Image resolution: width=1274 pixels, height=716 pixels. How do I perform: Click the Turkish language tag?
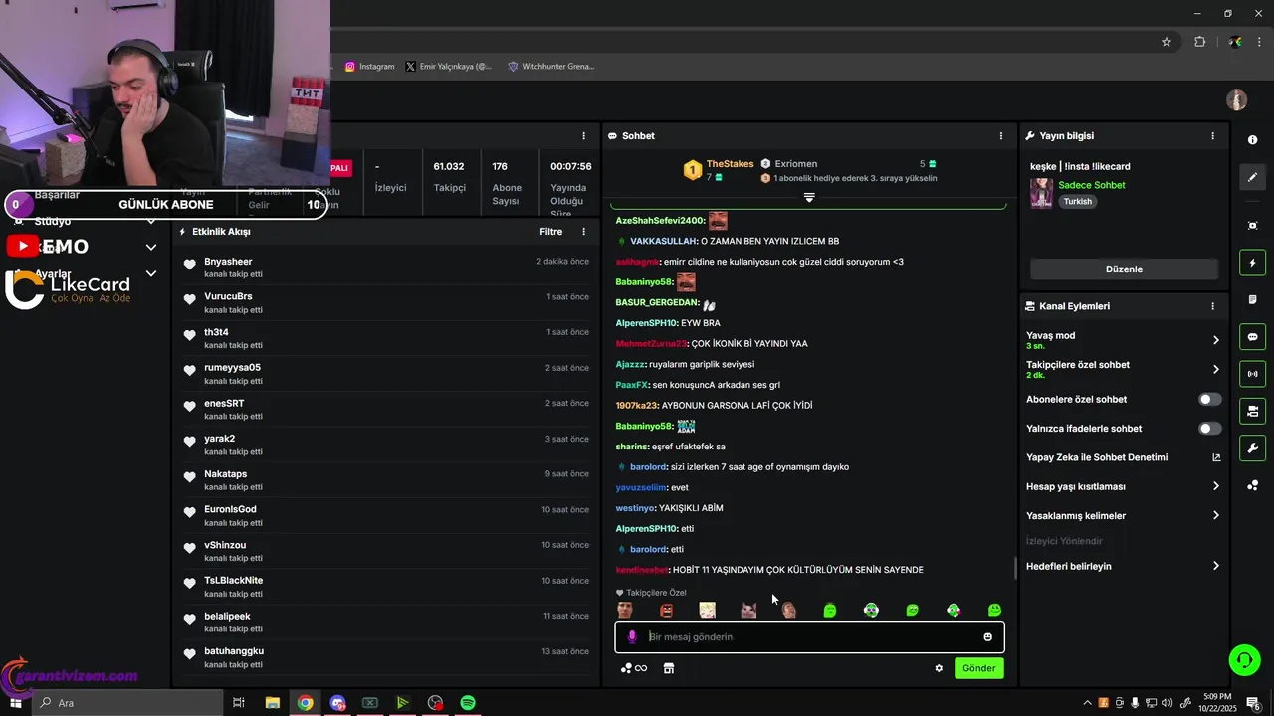[x=1077, y=201]
